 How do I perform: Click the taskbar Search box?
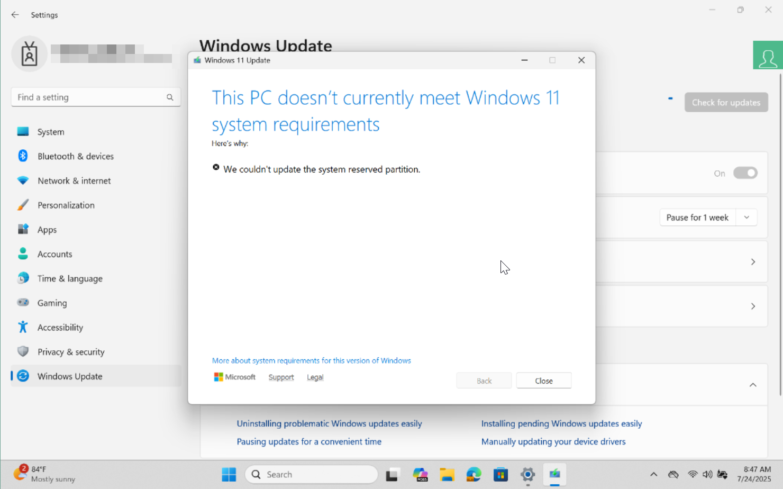pyautogui.click(x=312, y=475)
